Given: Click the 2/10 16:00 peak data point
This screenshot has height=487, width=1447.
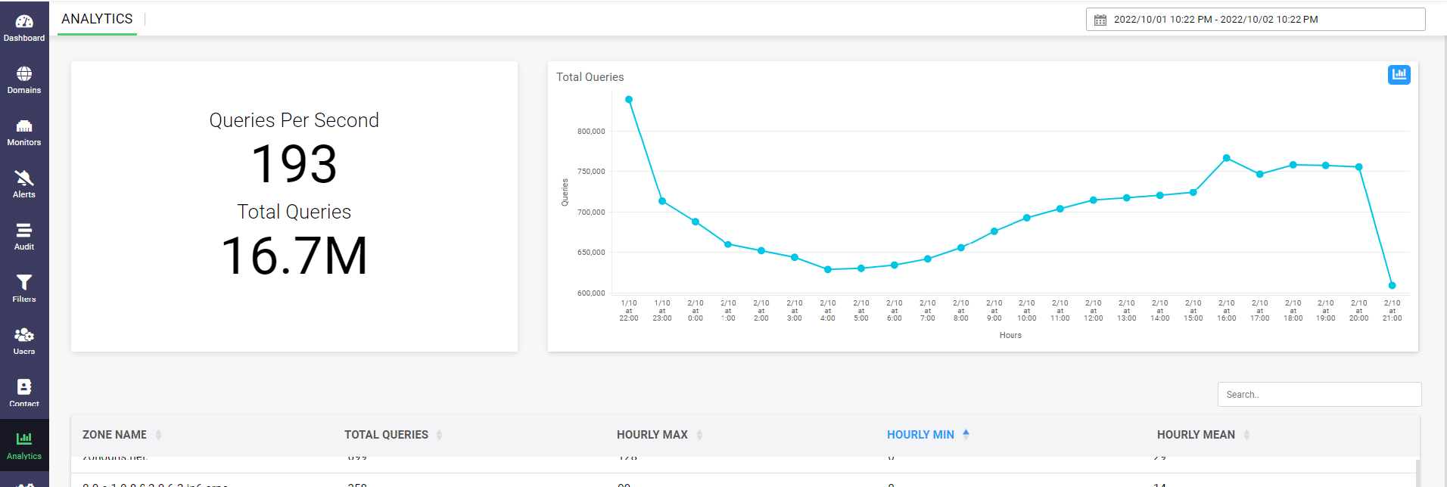Looking at the screenshot, I should (1226, 158).
